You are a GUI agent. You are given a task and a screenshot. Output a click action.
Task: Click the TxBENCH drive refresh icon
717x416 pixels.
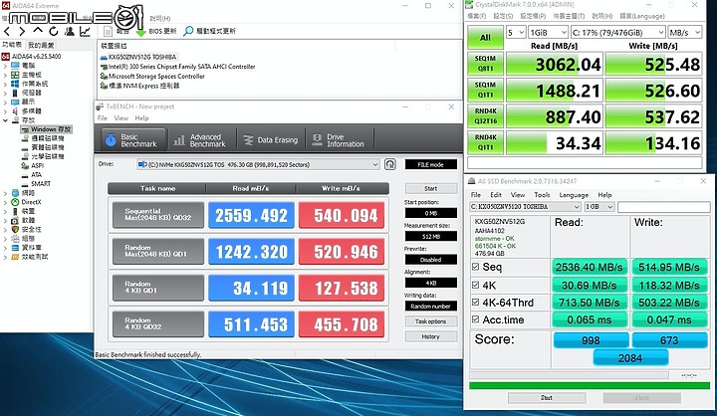coord(390,164)
